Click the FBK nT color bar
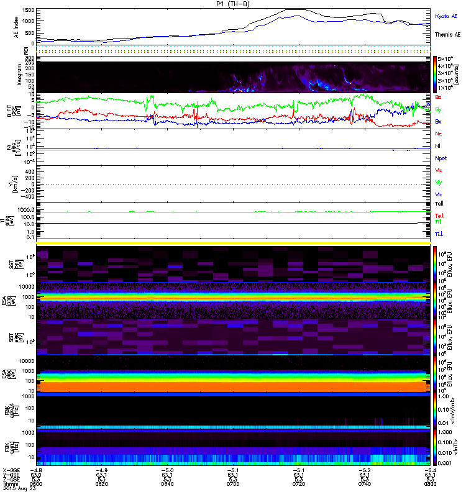The height and width of the screenshot is (497, 466). 435,447
